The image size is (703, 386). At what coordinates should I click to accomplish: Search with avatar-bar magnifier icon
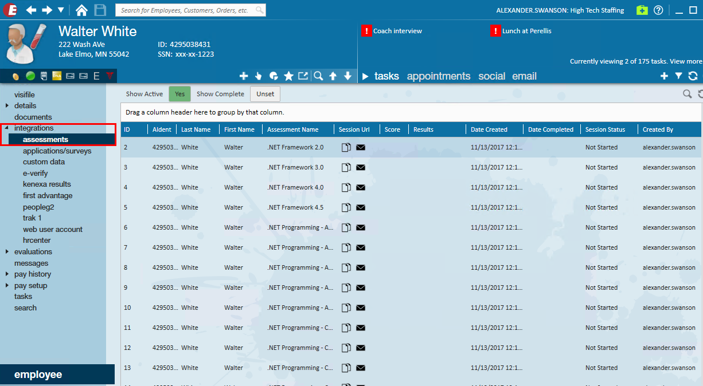318,76
